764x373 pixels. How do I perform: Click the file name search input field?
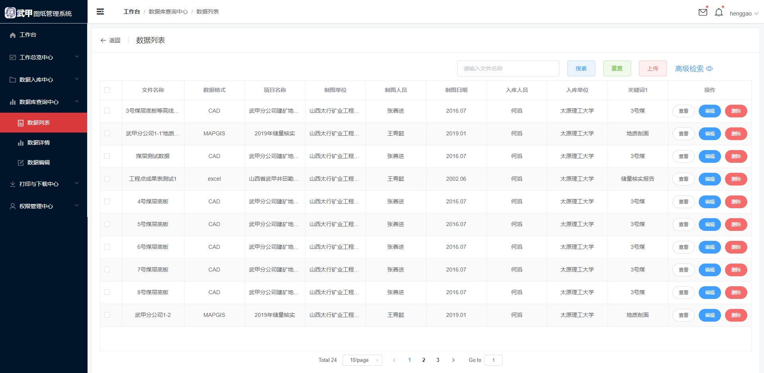(508, 68)
